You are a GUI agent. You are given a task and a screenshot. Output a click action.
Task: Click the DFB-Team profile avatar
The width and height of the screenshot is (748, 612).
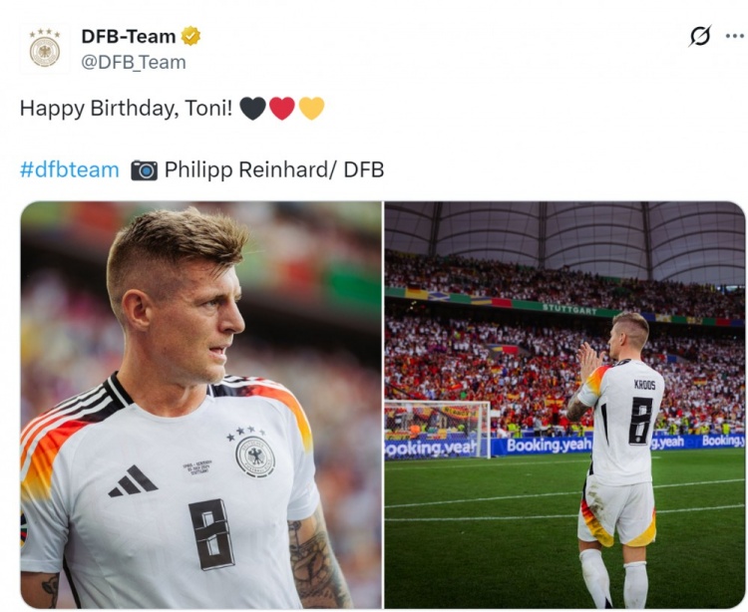pos(45,49)
